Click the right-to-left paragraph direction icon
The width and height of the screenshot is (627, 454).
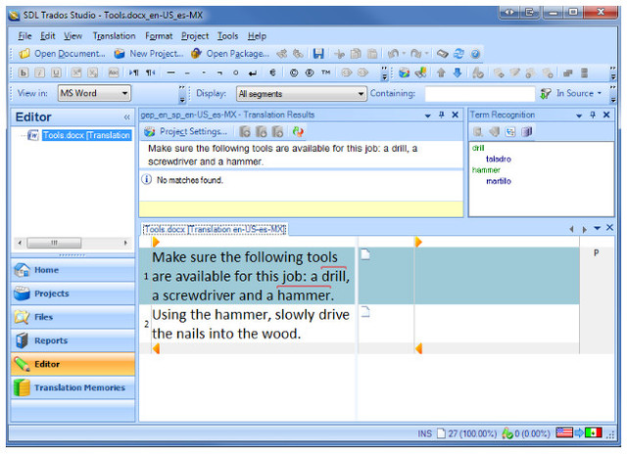(150, 72)
